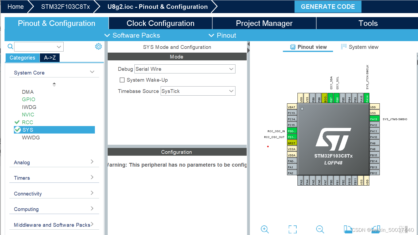Image resolution: width=418 pixels, height=235 pixels.
Task: Select pin PB12 on the chip
Action: click(374, 173)
